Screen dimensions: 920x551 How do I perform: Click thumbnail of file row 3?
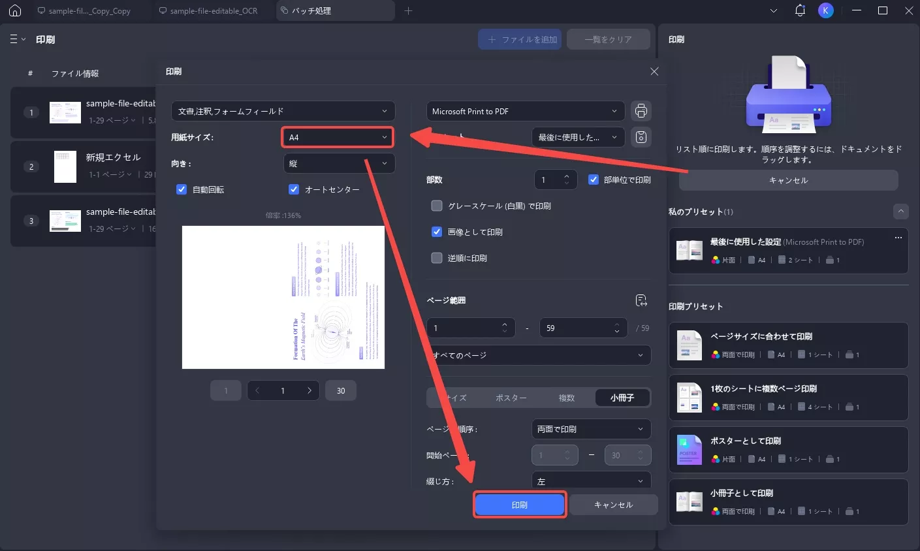click(65, 221)
